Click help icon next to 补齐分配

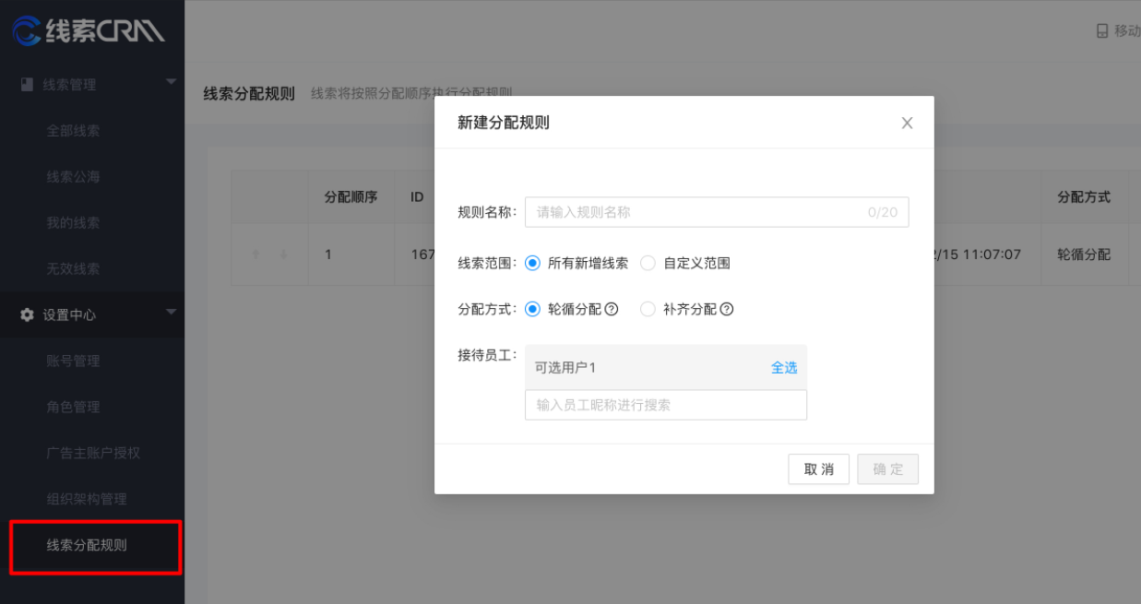[726, 310]
